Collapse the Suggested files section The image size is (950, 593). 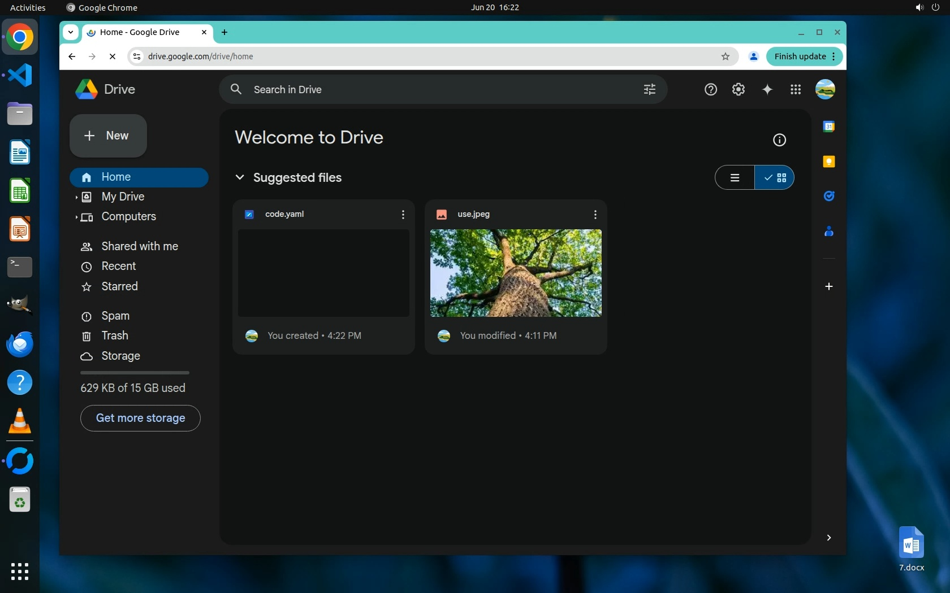240,177
